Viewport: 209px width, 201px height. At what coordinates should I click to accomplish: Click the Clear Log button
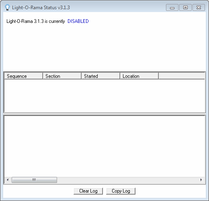(88, 191)
